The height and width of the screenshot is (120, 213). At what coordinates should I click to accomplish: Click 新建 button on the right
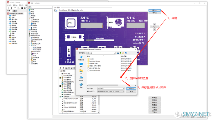pyautogui.click(x=154, y=97)
